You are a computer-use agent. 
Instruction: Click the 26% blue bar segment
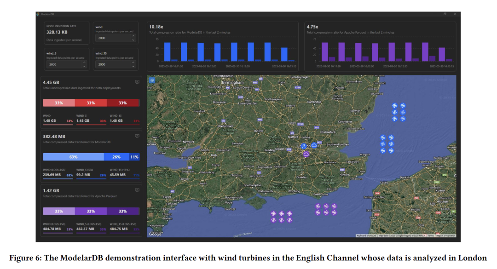(116, 157)
